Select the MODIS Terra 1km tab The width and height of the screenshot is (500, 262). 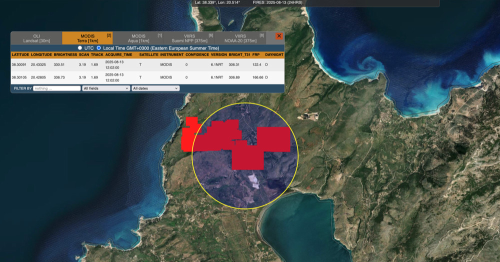(87, 38)
